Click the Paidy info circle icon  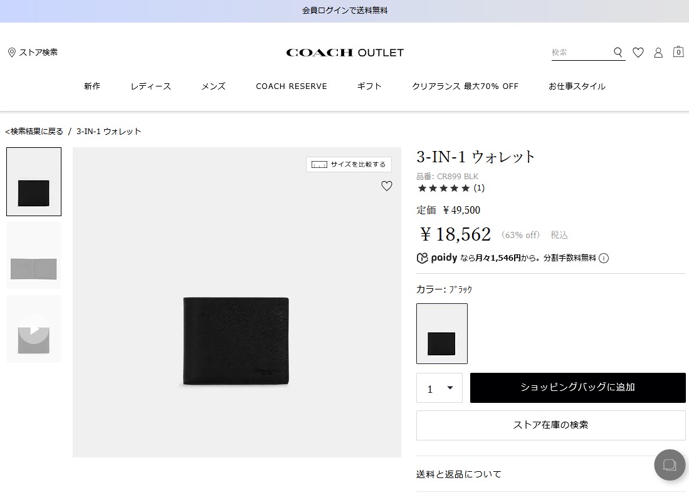coord(604,258)
